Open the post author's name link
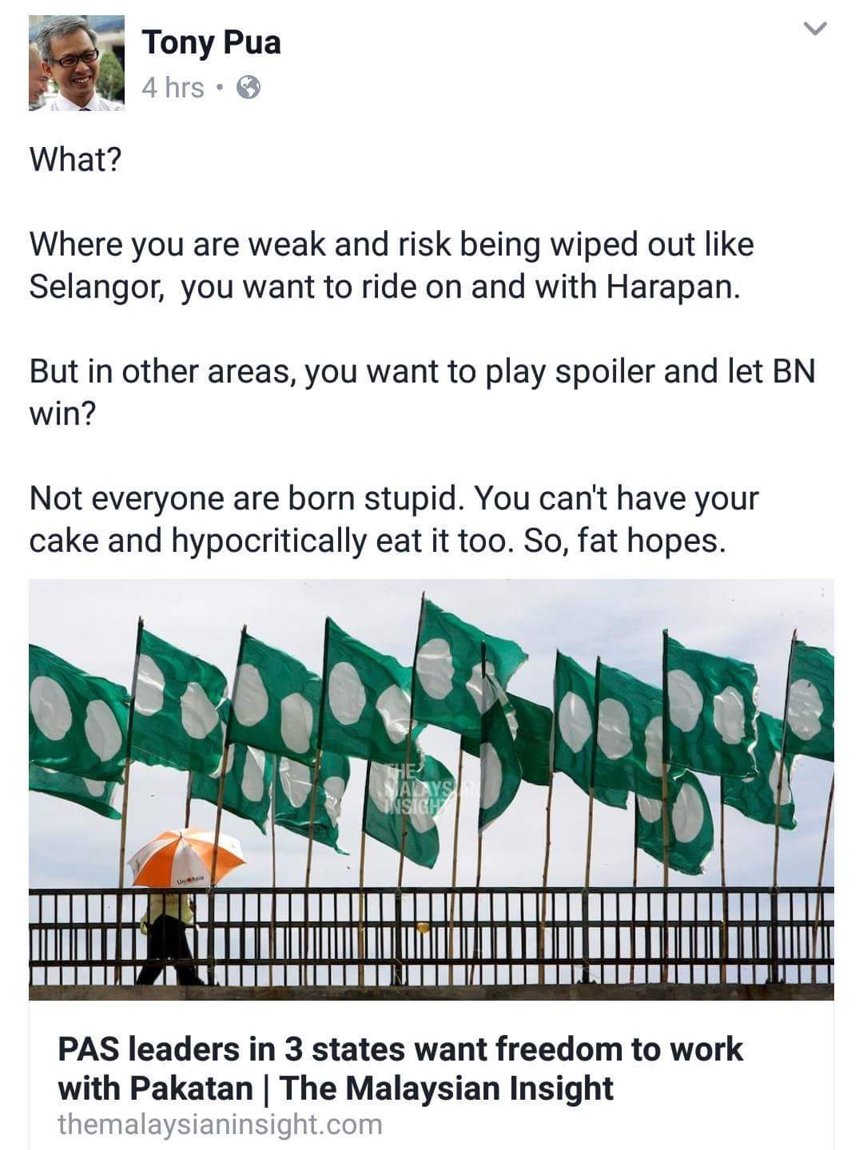 click(x=211, y=42)
